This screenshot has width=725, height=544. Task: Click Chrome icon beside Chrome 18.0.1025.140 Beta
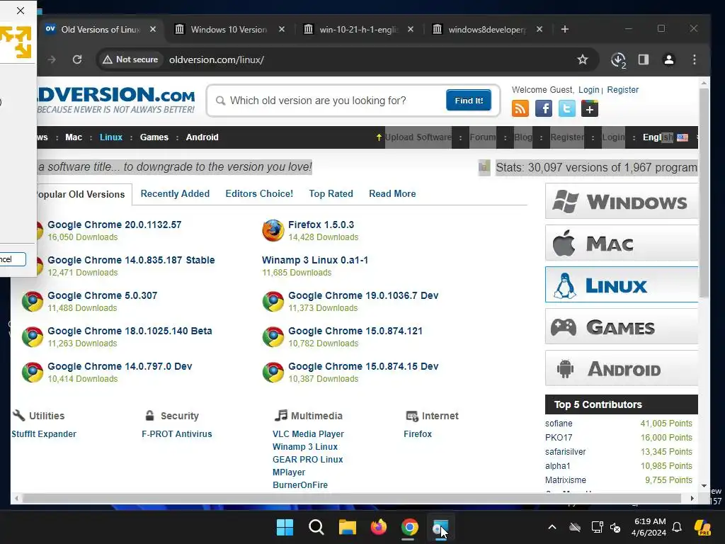point(33,336)
